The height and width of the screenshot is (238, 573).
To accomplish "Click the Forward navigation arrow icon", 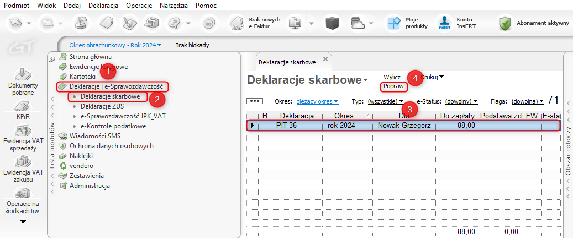I will pyautogui.click(x=47, y=23).
